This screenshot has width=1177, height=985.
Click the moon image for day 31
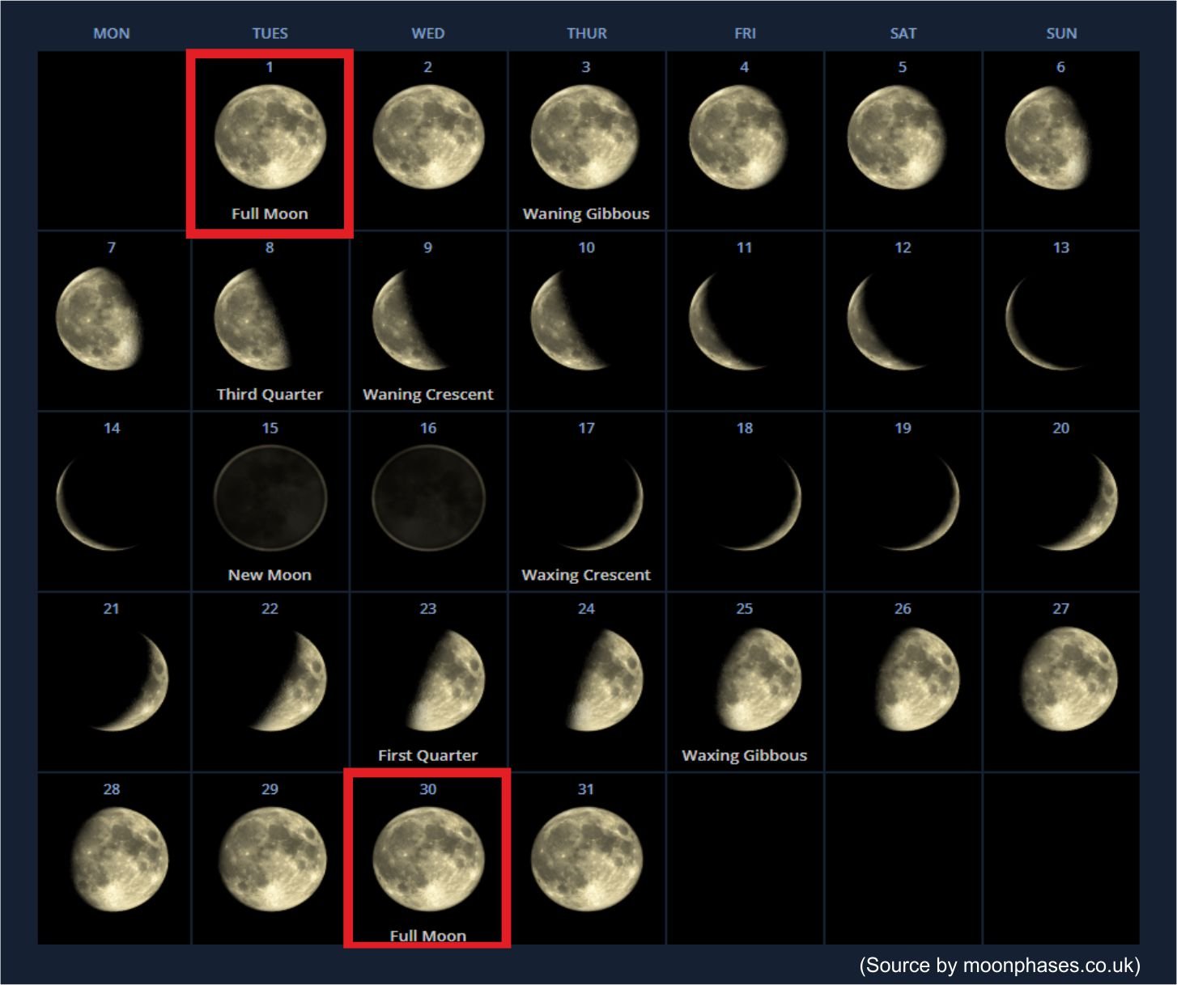(587, 860)
